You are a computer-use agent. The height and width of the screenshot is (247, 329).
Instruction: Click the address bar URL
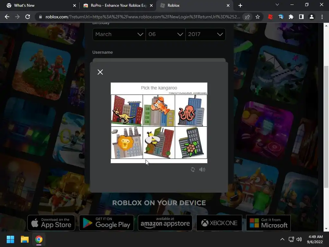click(x=143, y=17)
